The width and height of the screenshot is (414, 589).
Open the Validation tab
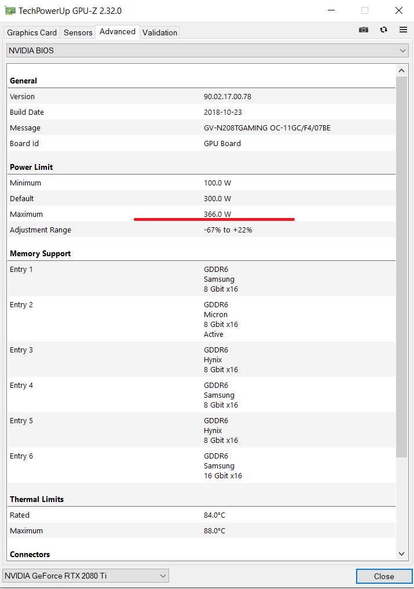(x=159, y=32)
